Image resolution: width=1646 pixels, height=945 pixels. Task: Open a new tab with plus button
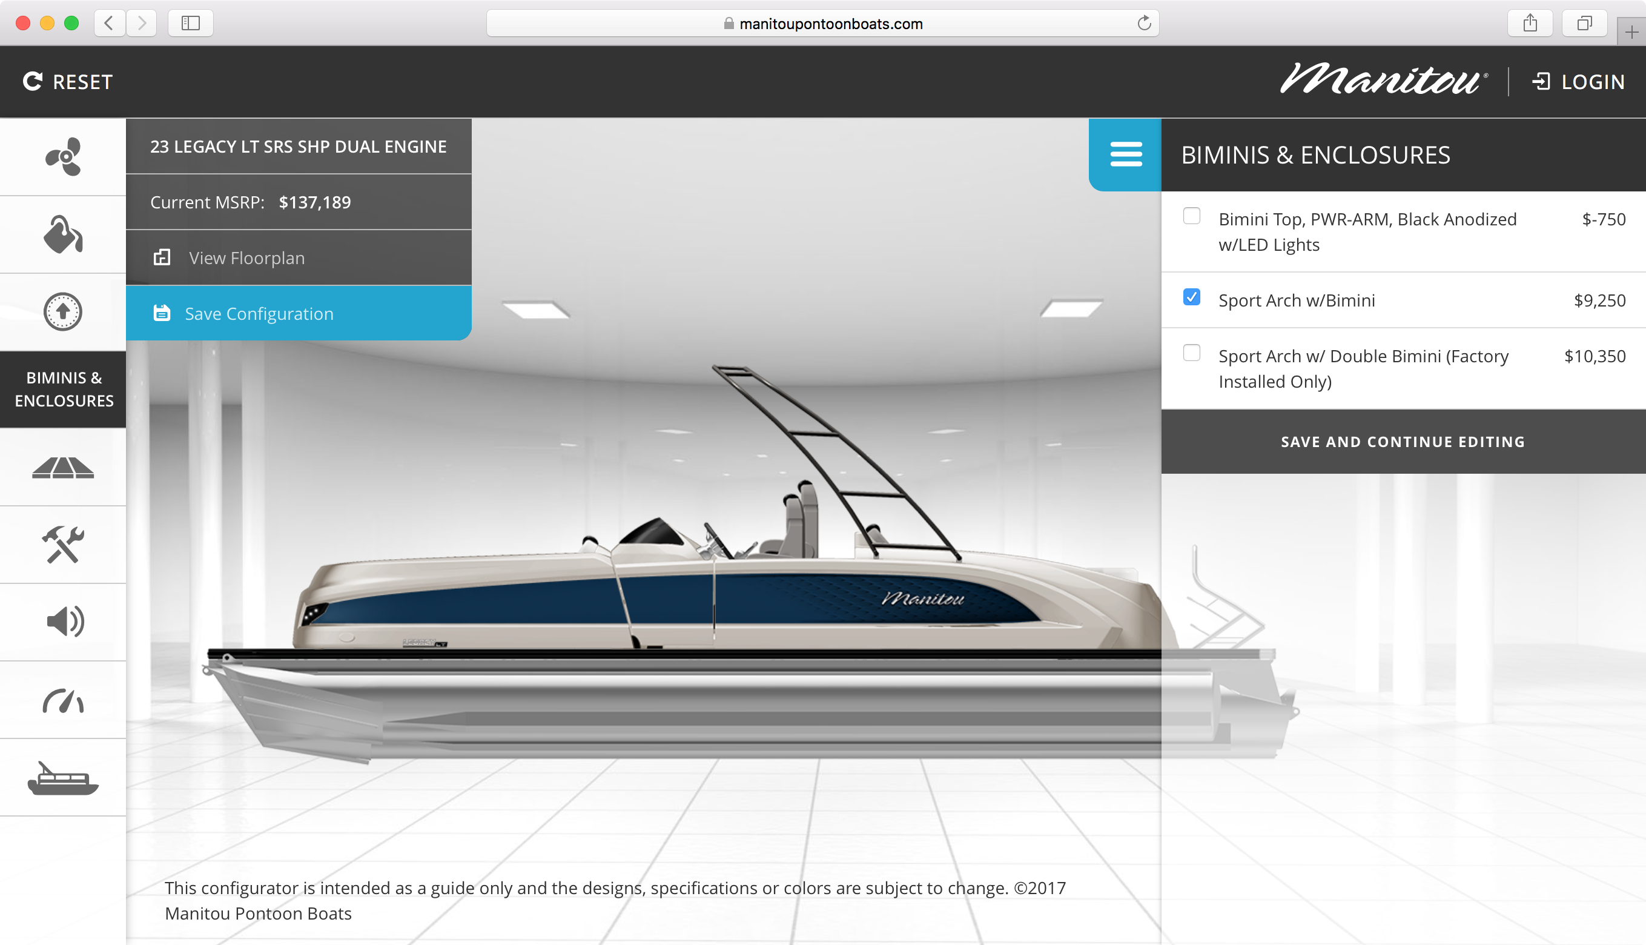tap(1631, 31)
